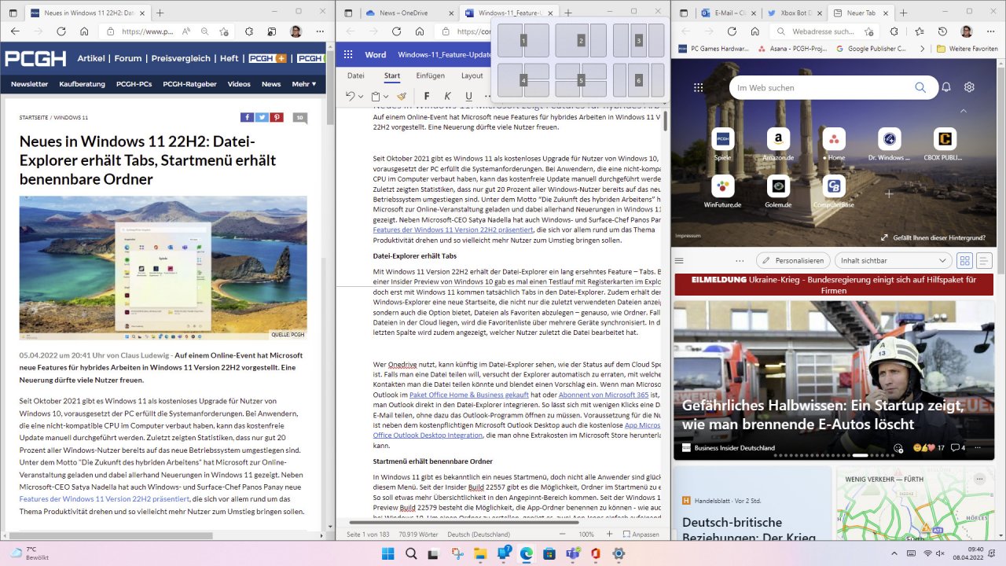Open the Mehr dropdown in PCGH navigation
The height and width of the screenshot is (566, 1006).
point(304,84)
